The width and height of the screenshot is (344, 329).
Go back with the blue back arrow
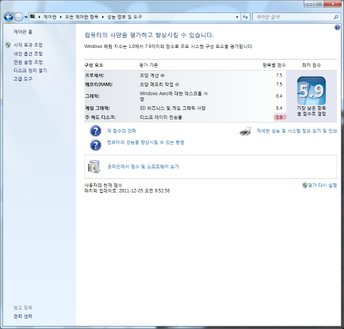(x=9, y=17)
